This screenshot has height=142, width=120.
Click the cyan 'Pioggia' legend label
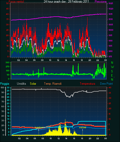5,84
